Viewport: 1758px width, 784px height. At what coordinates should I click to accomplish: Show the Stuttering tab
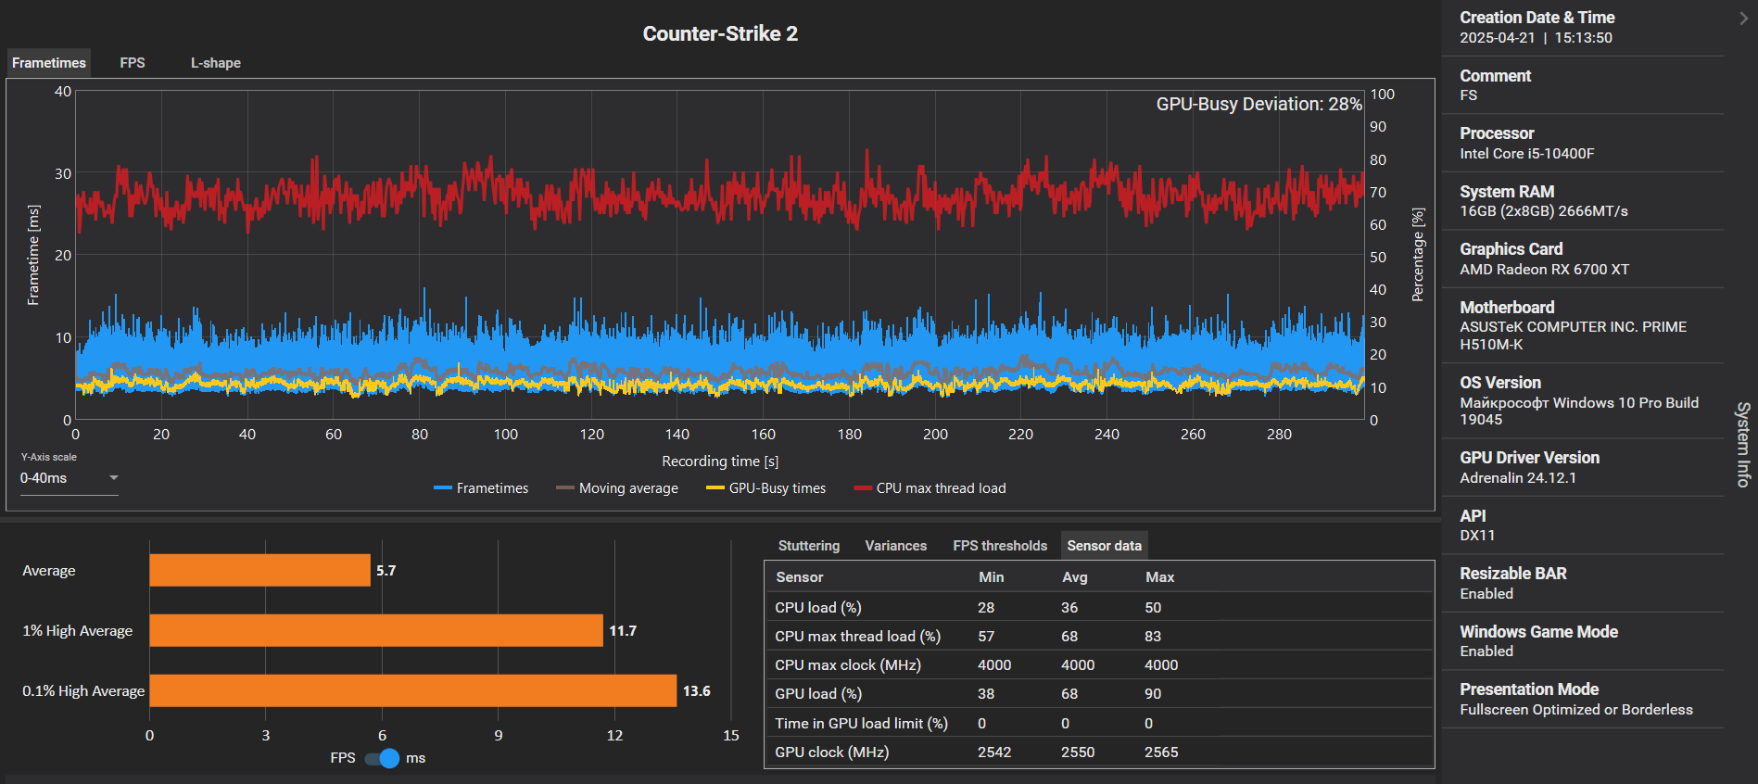click(809, 546)
